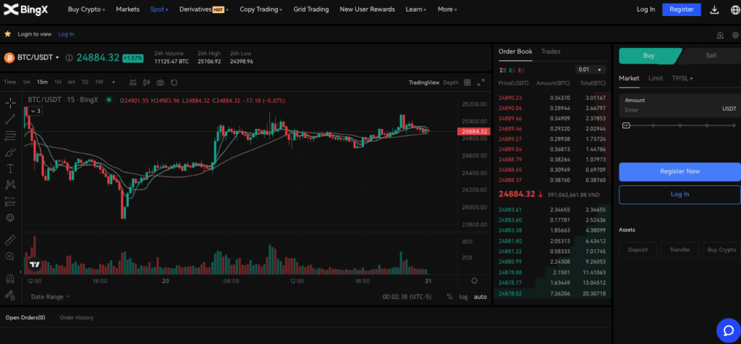The image size is (741, 344).
Task: Select the brush drawing tool
Action: 10,152
